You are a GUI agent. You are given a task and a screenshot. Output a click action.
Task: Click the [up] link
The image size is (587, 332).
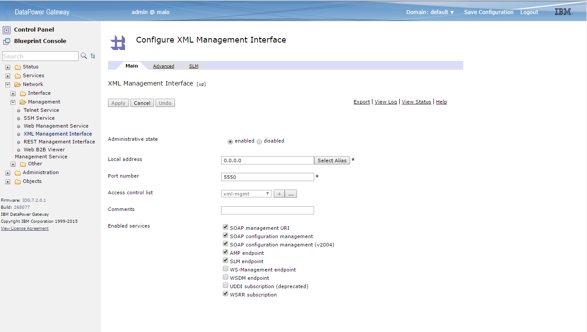[201, 84]
